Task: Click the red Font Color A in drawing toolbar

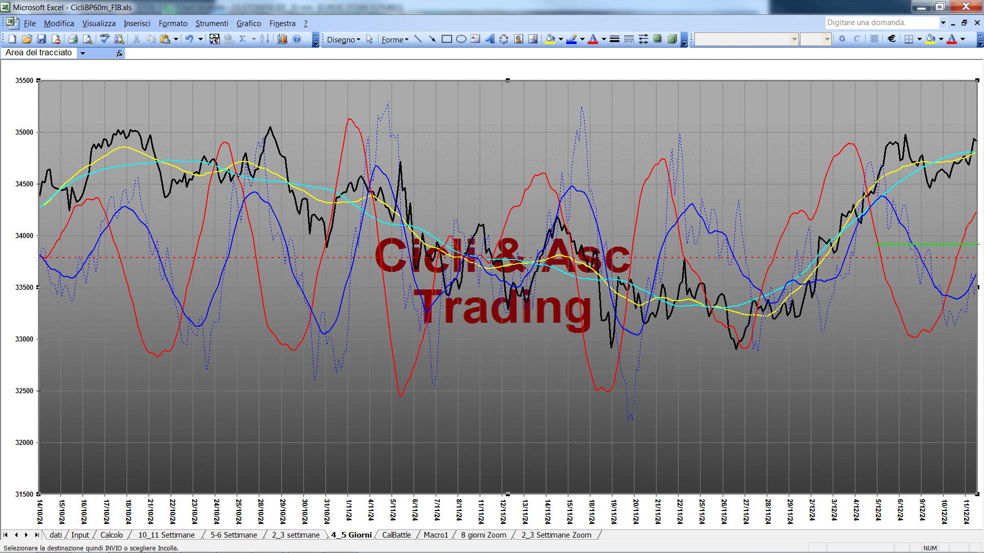Action: (x=593, y=39)
